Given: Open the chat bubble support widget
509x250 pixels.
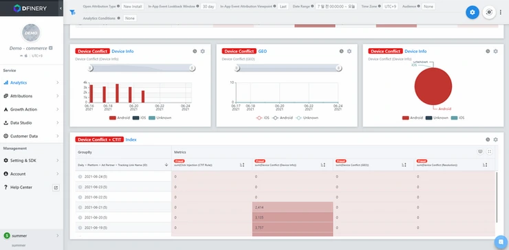Looking at the screenshot, I should 501,242.
